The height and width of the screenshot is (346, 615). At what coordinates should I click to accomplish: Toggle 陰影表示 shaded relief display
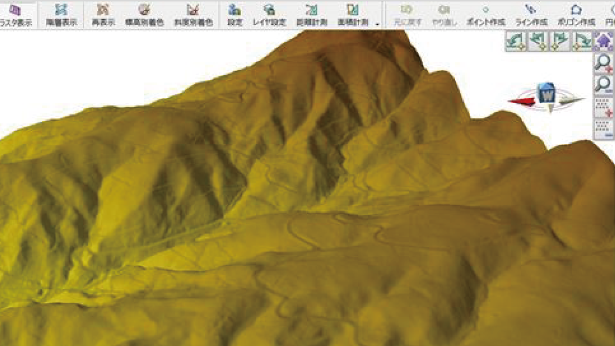[61, 15]
